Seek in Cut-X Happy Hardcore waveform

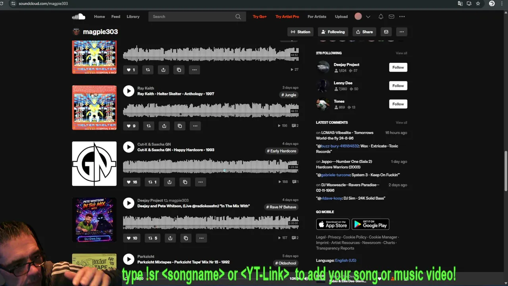tap(210, 166)
